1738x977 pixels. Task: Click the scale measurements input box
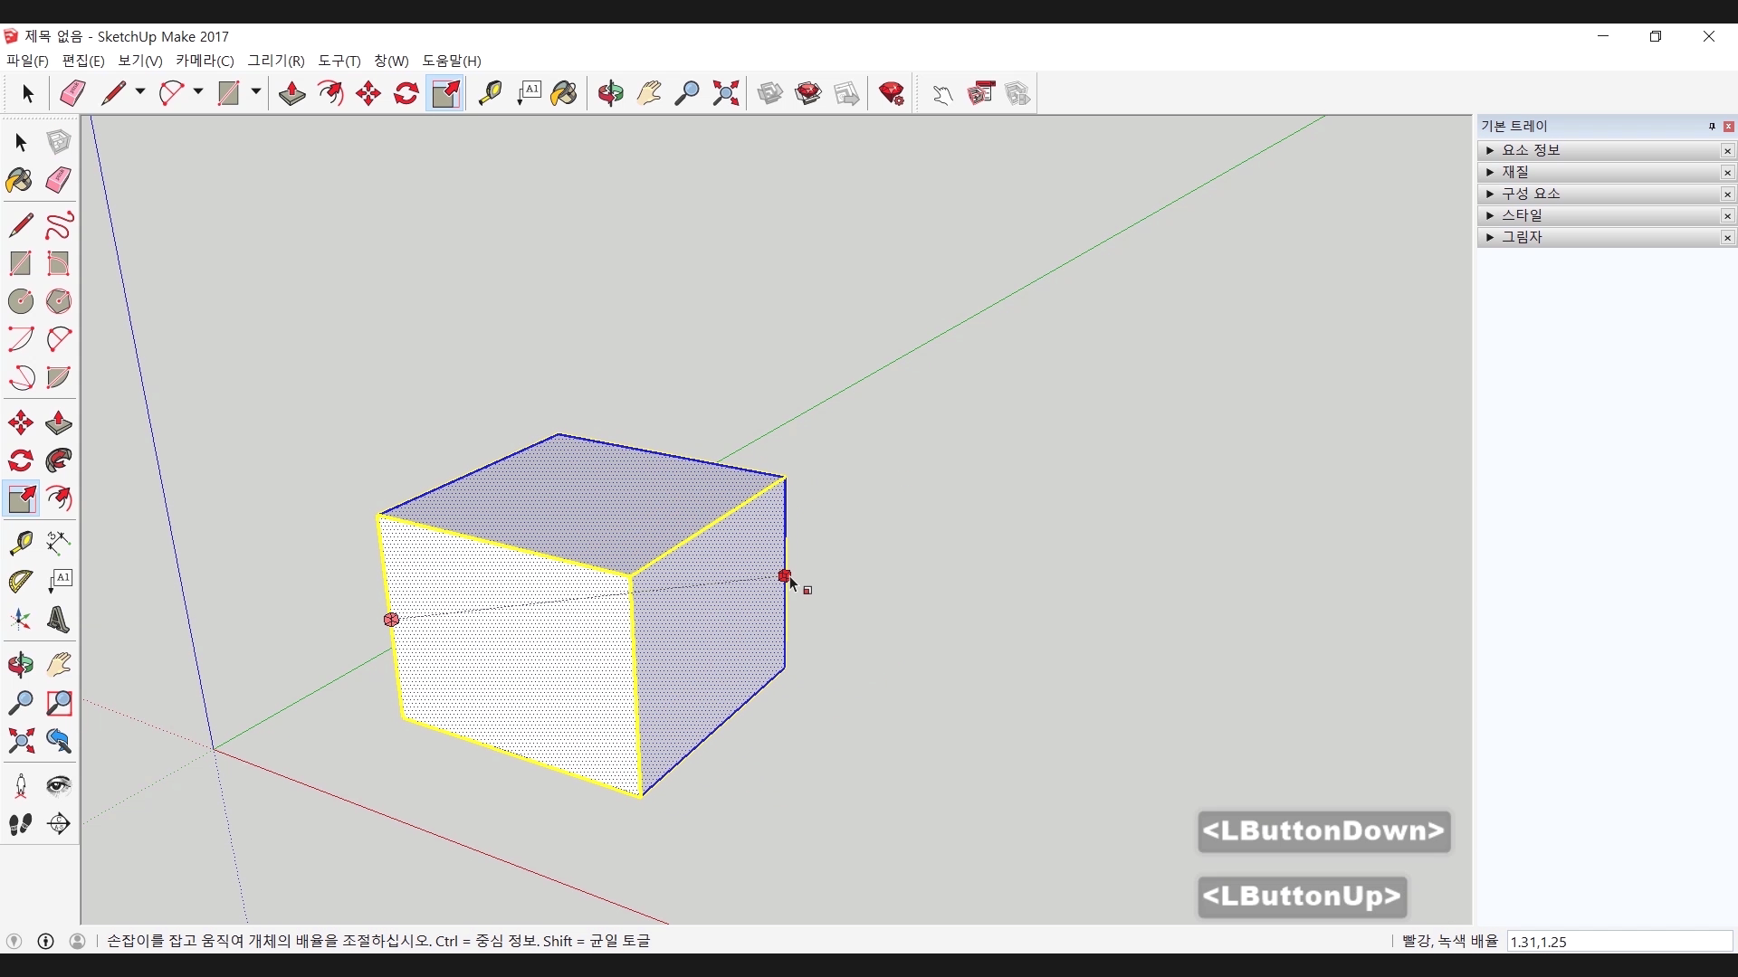coord(1619,942)
